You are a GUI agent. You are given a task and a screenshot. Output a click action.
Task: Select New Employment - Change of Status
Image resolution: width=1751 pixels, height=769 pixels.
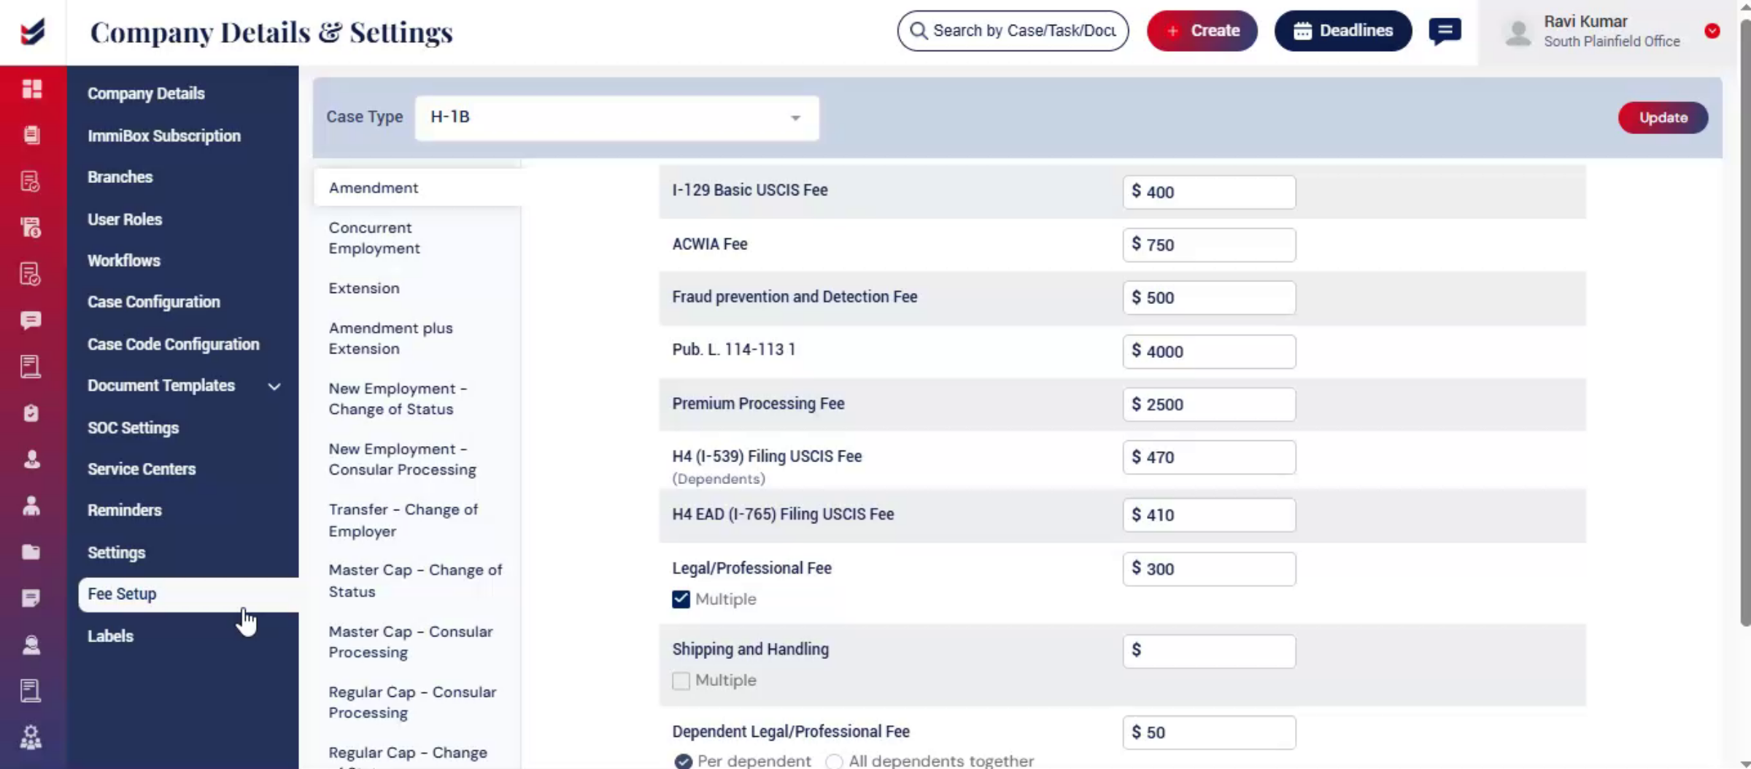[x=398, y=399]
